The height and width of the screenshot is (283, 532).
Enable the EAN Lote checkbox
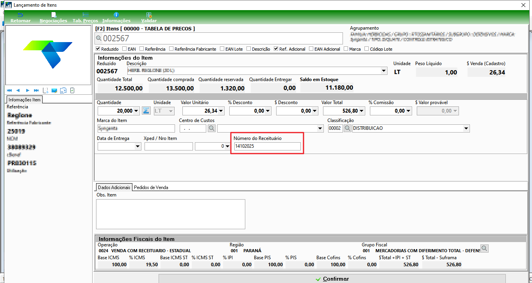222,49
